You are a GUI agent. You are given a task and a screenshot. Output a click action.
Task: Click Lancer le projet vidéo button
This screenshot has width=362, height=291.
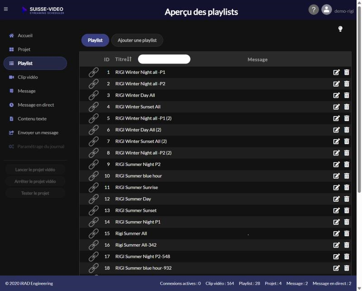pyautogui.click(x=35, y=170)
